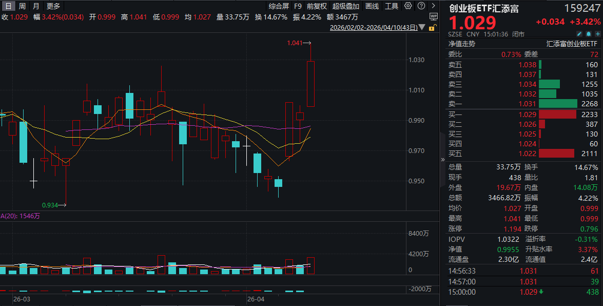Image resolution: width=603 pixels, height=306 pixels.
Task: Click the help question-mark icon
Action: tap(421, 6)
